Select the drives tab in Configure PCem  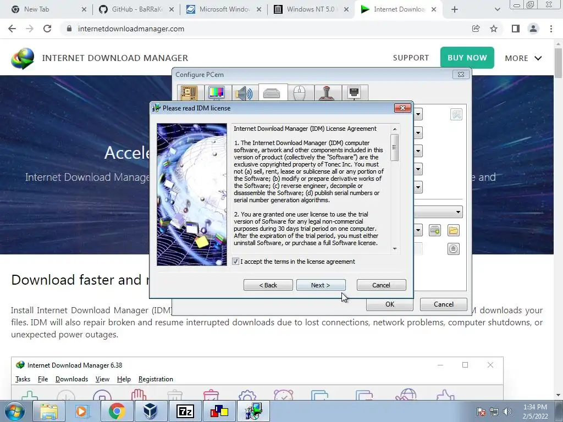273,92
